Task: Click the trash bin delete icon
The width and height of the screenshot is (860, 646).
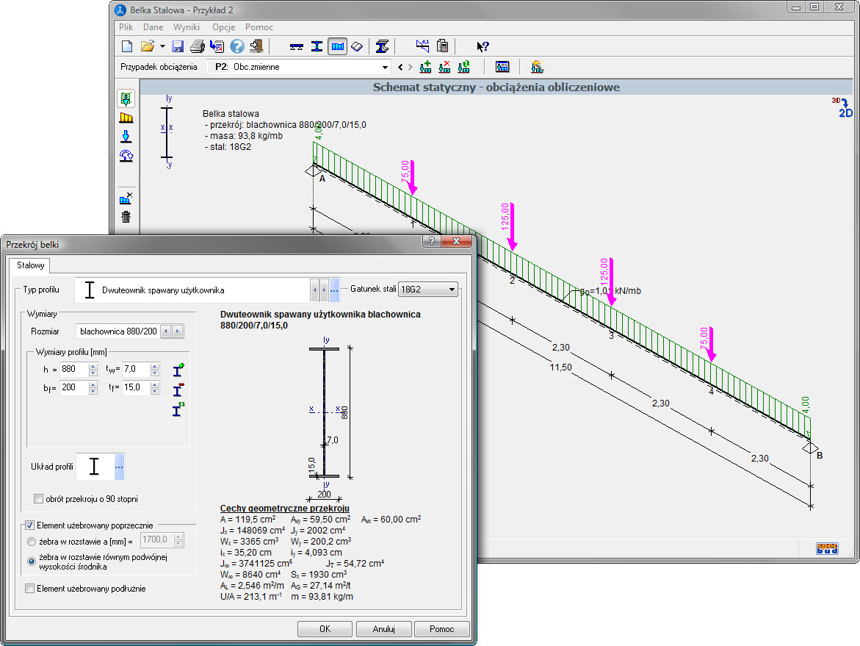Action: pos(126,216)
